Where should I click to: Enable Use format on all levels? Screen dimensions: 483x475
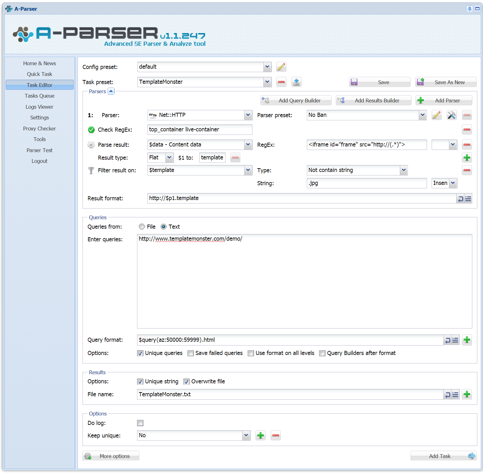coord(250,353)
